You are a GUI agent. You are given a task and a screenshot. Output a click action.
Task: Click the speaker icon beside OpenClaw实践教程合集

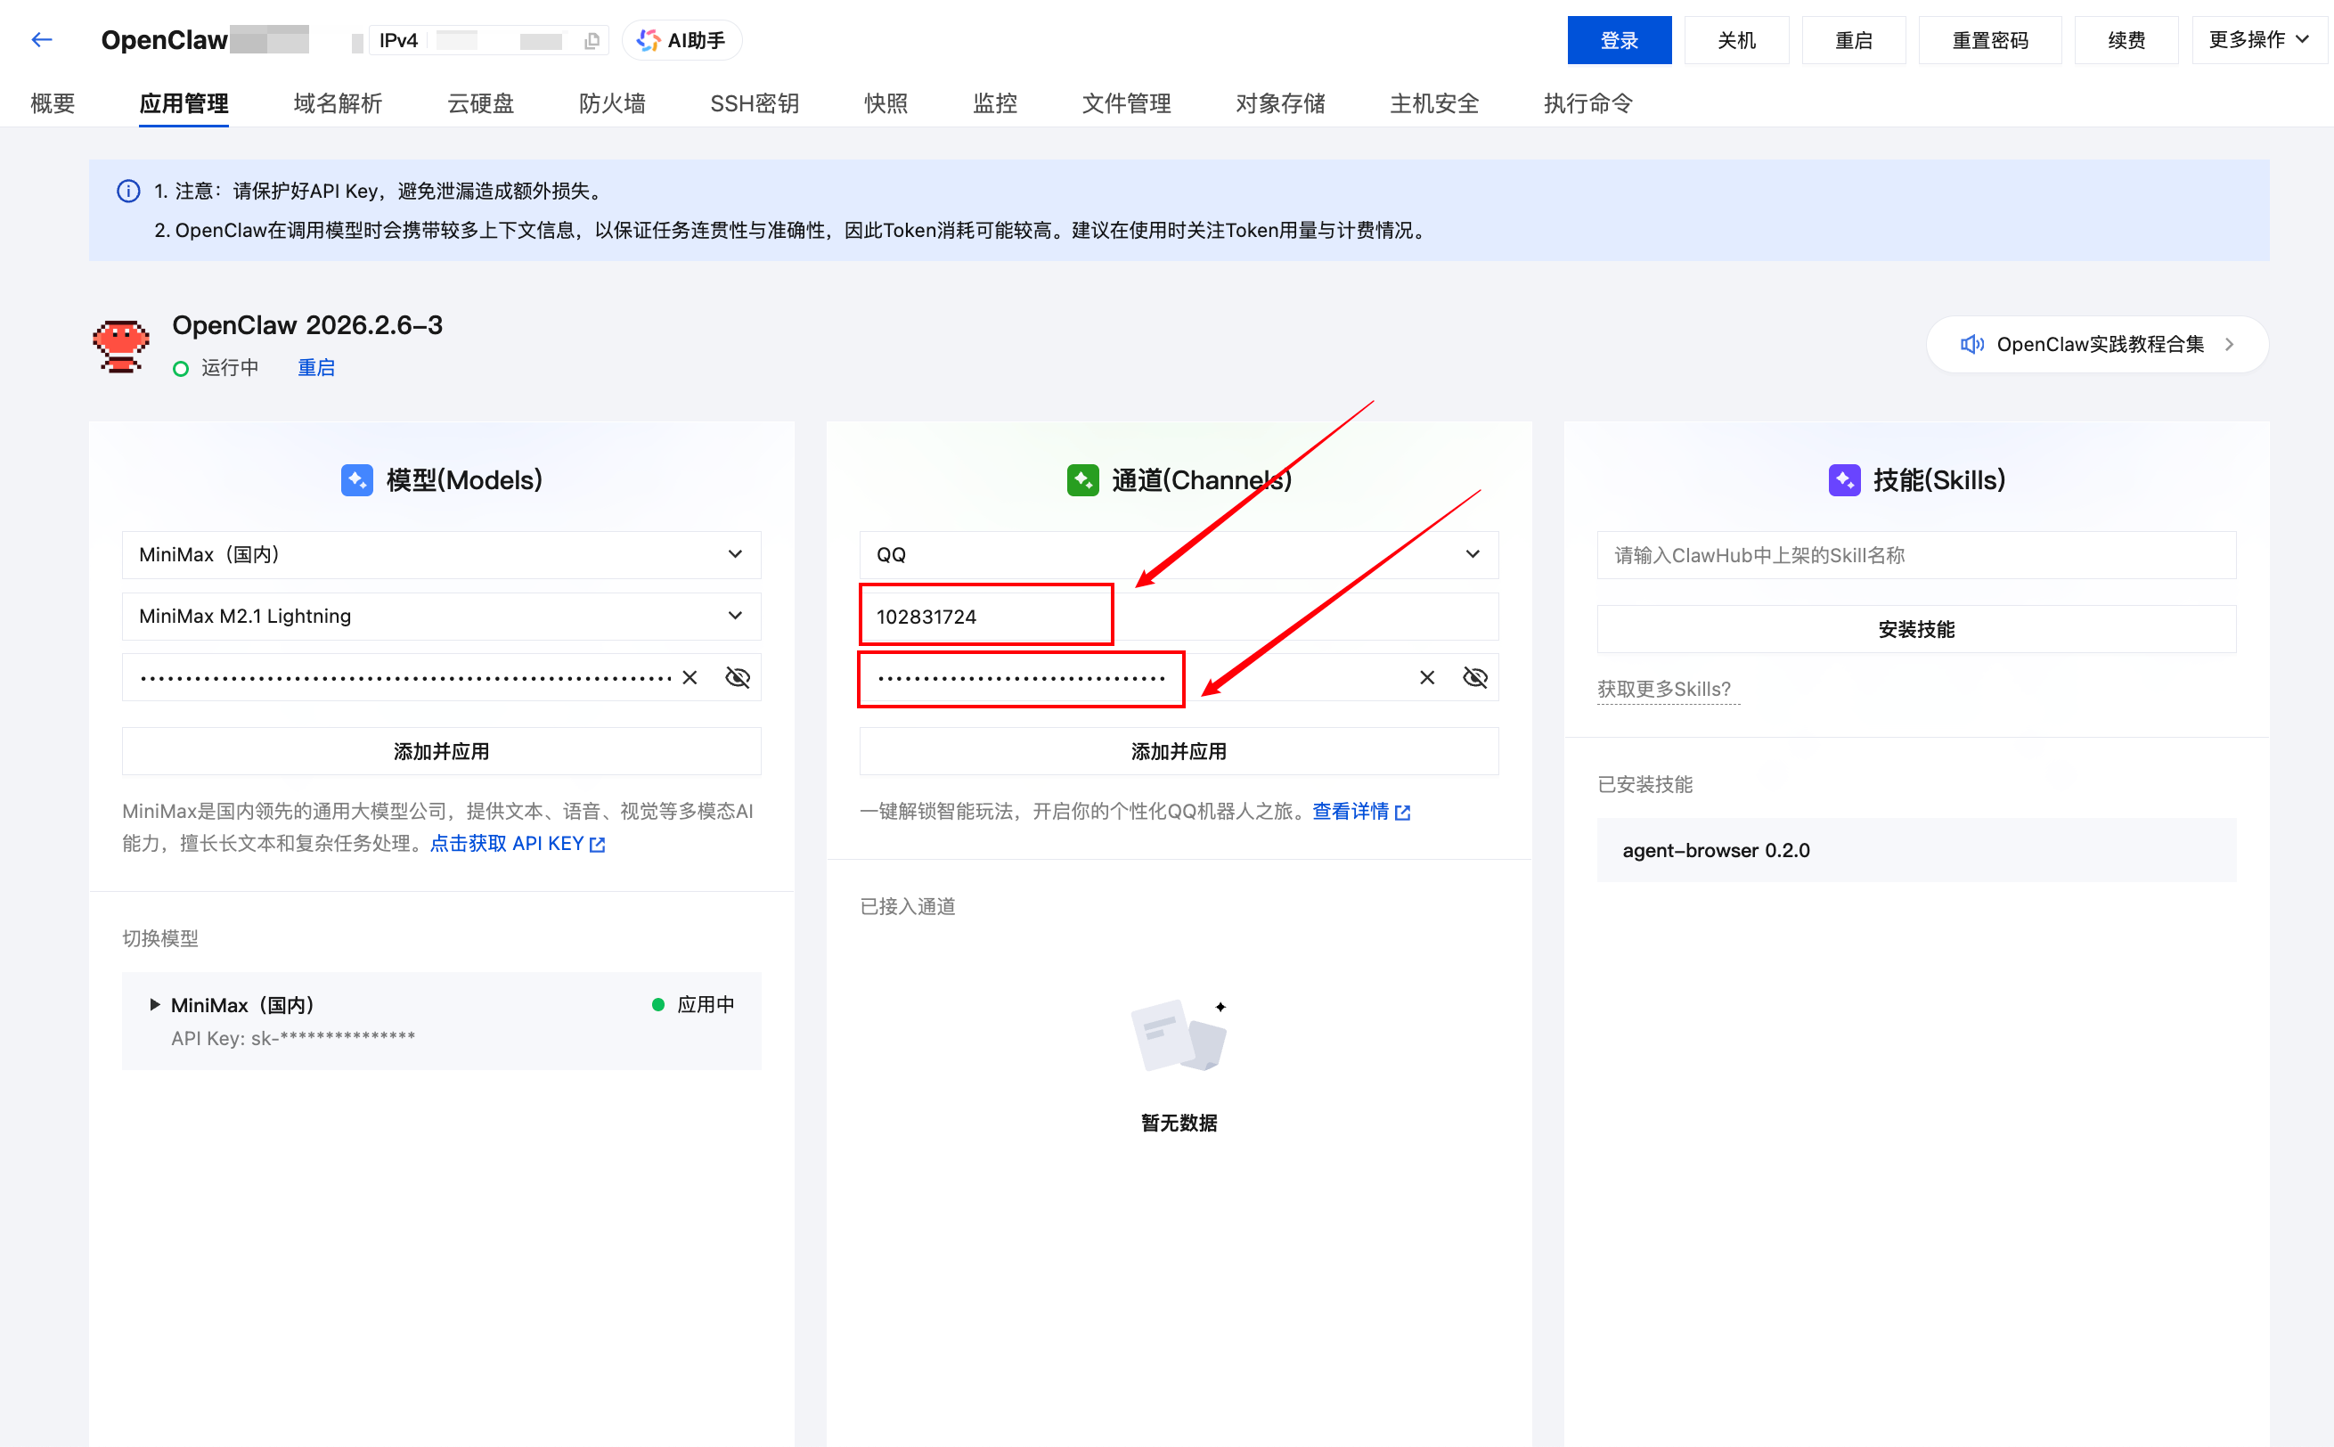coord(1972,345)
